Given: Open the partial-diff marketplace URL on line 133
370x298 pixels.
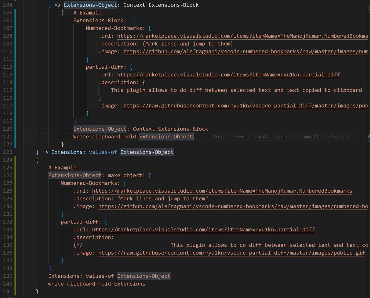Looking at the screenshot, I should (x=203, y=230).
